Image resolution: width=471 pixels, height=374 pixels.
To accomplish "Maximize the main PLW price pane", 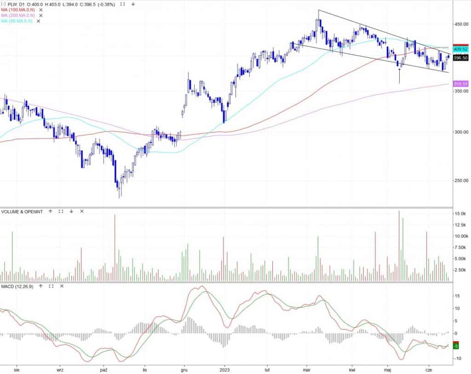I will (x=122, y=4).
